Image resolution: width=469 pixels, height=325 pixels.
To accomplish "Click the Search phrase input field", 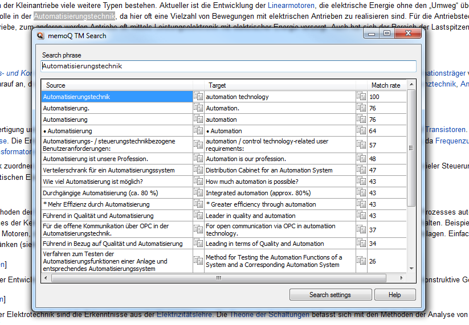I will click(228, 66).
